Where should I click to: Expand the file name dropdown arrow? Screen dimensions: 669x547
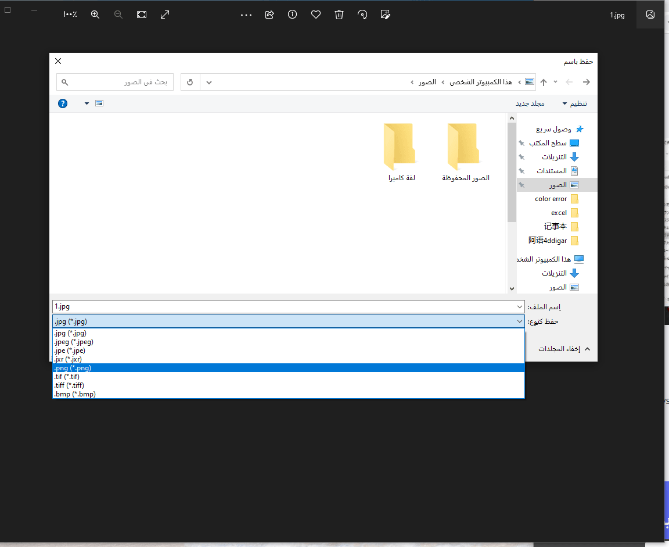click(x=519, y=306)
